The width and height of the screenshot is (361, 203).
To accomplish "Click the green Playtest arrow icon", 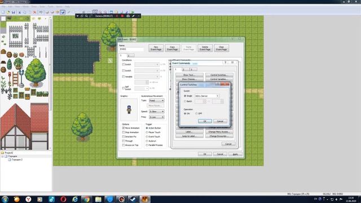I will (133, 12).
